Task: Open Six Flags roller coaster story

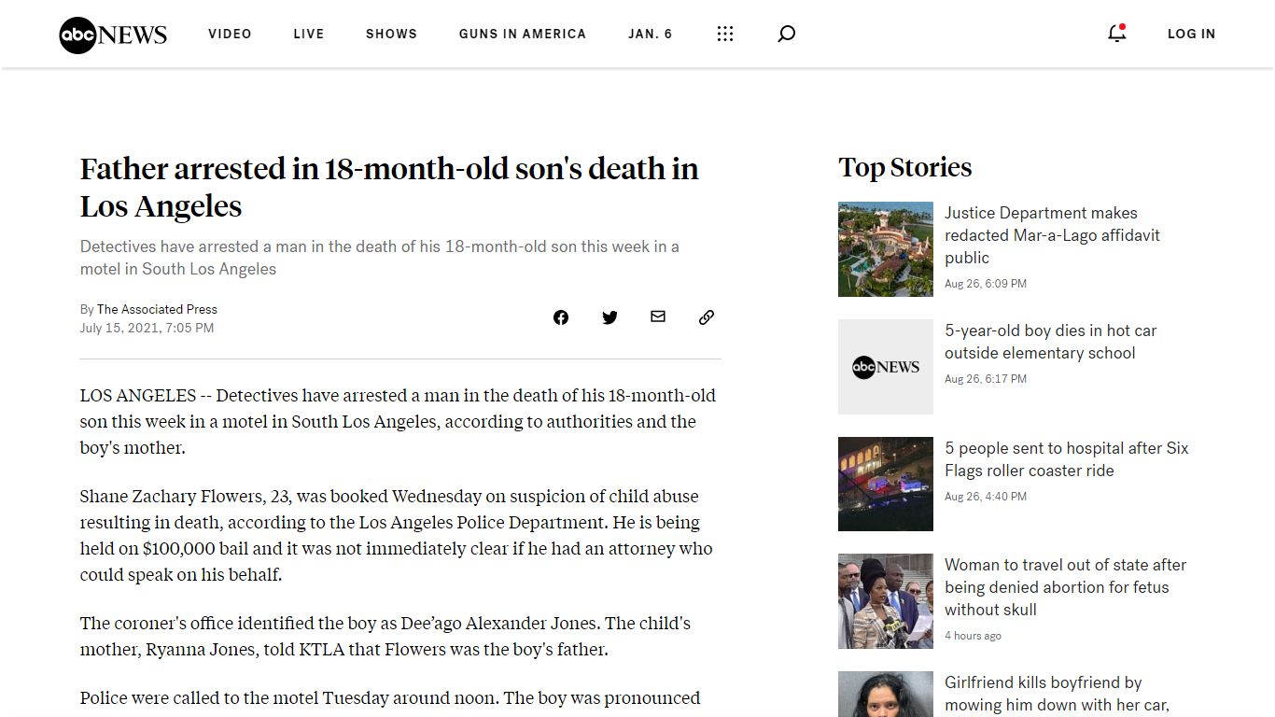Action: coord(1066,459)
